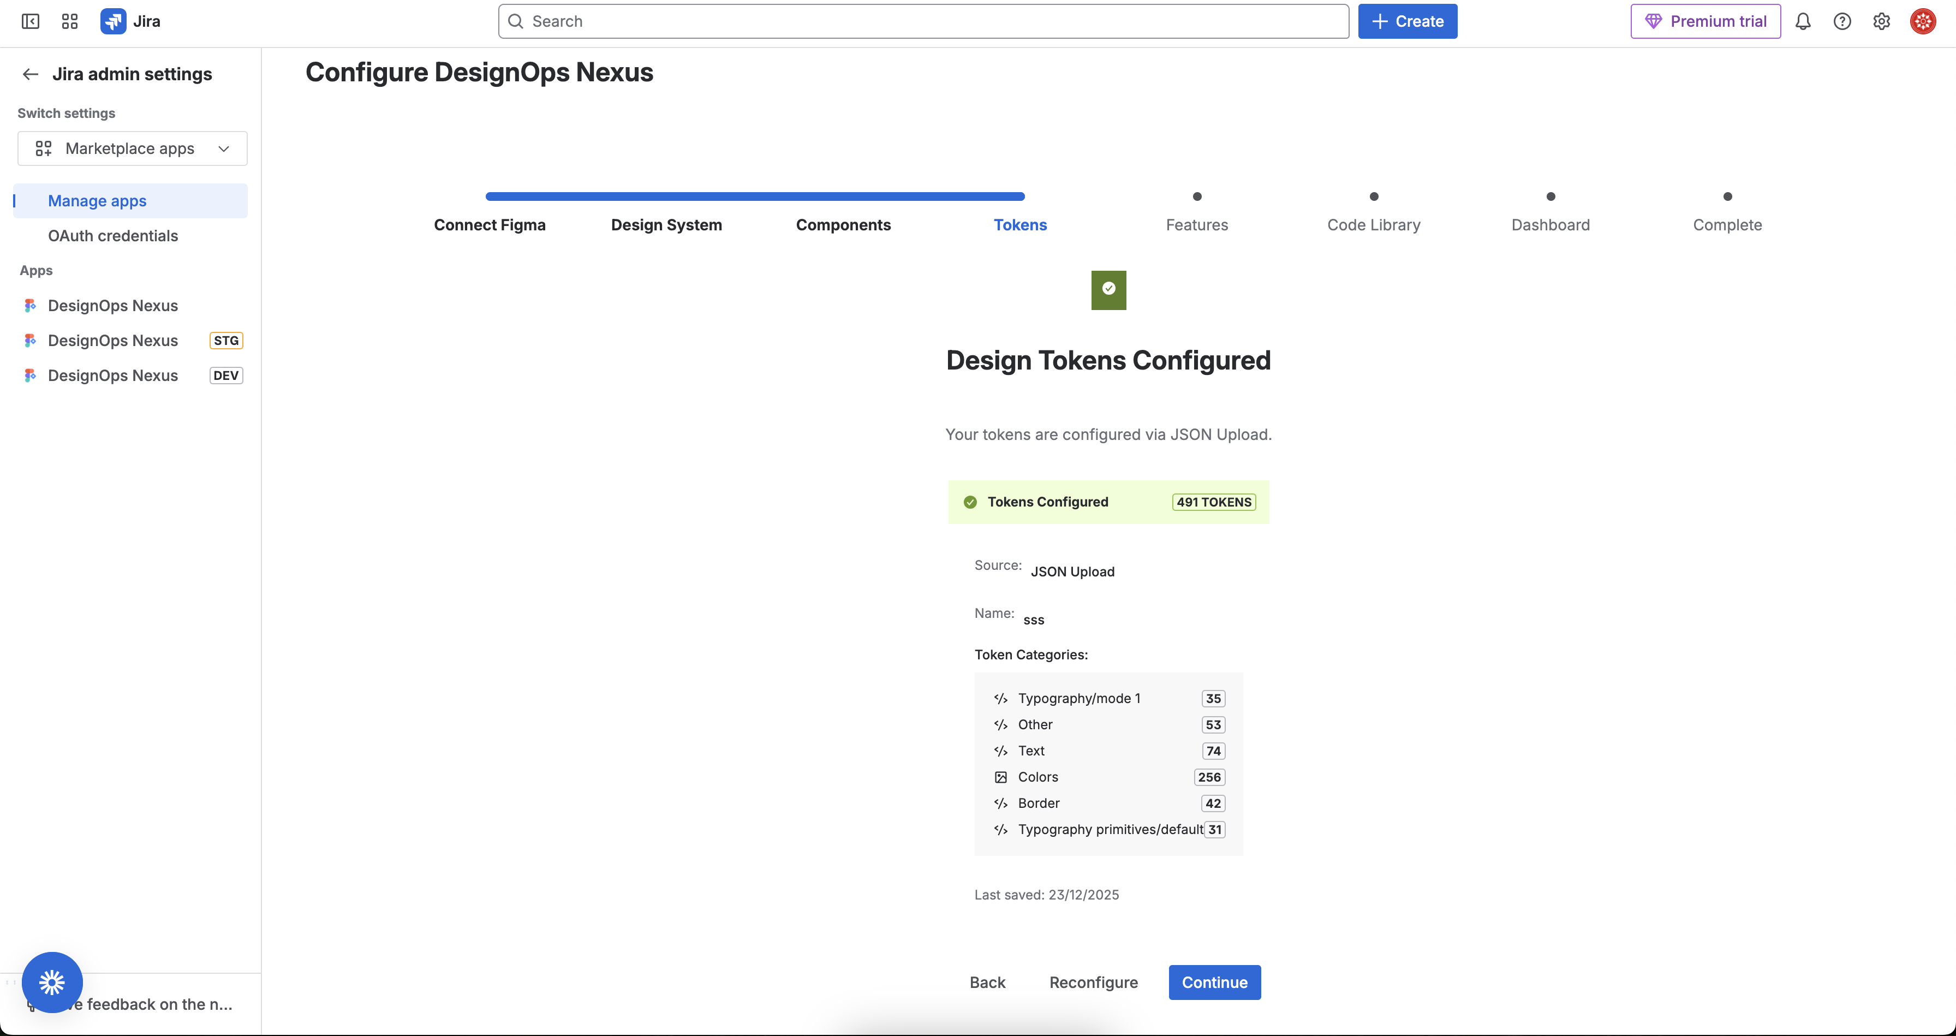Viewport: 1956px width, 1036px height.
Task: Open the floating blue assistant button
Action: [52, 982]
